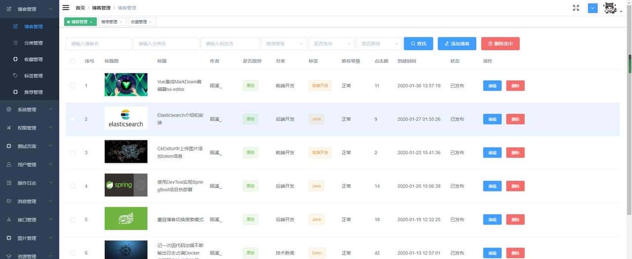
Task: Expand the 权限管理 sidebar group
Action: (x=30, y=128)
